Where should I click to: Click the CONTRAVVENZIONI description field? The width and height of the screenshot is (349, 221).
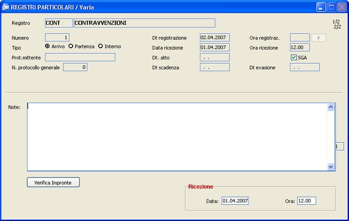point(145,23)
